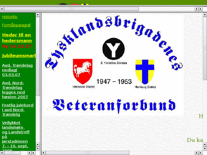Image resolution: width=207 pixels, height=155 pixels.
Task: Click the sidebar scrollbar thumb
Action: [38, 56]
